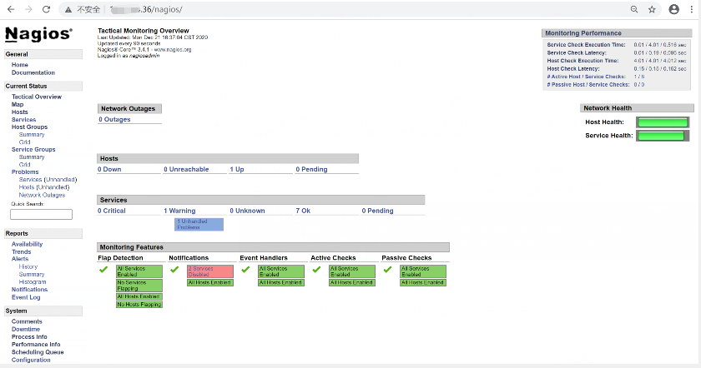Click the not-secure warning triangle icon
Screen dimensions: 701x368
coord(68,9)
